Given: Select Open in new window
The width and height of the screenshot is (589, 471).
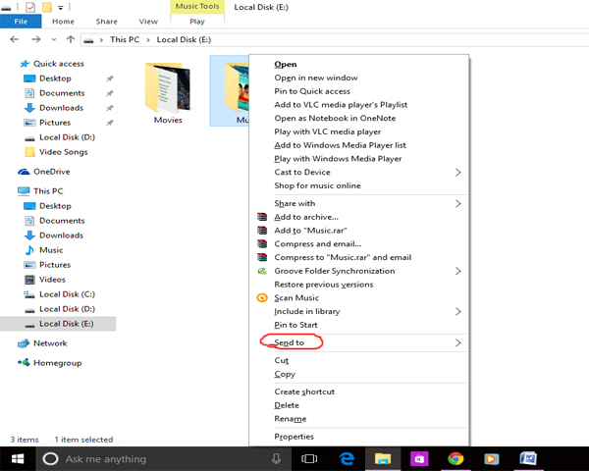Looking at the screenshot, I should pos(316,78).
